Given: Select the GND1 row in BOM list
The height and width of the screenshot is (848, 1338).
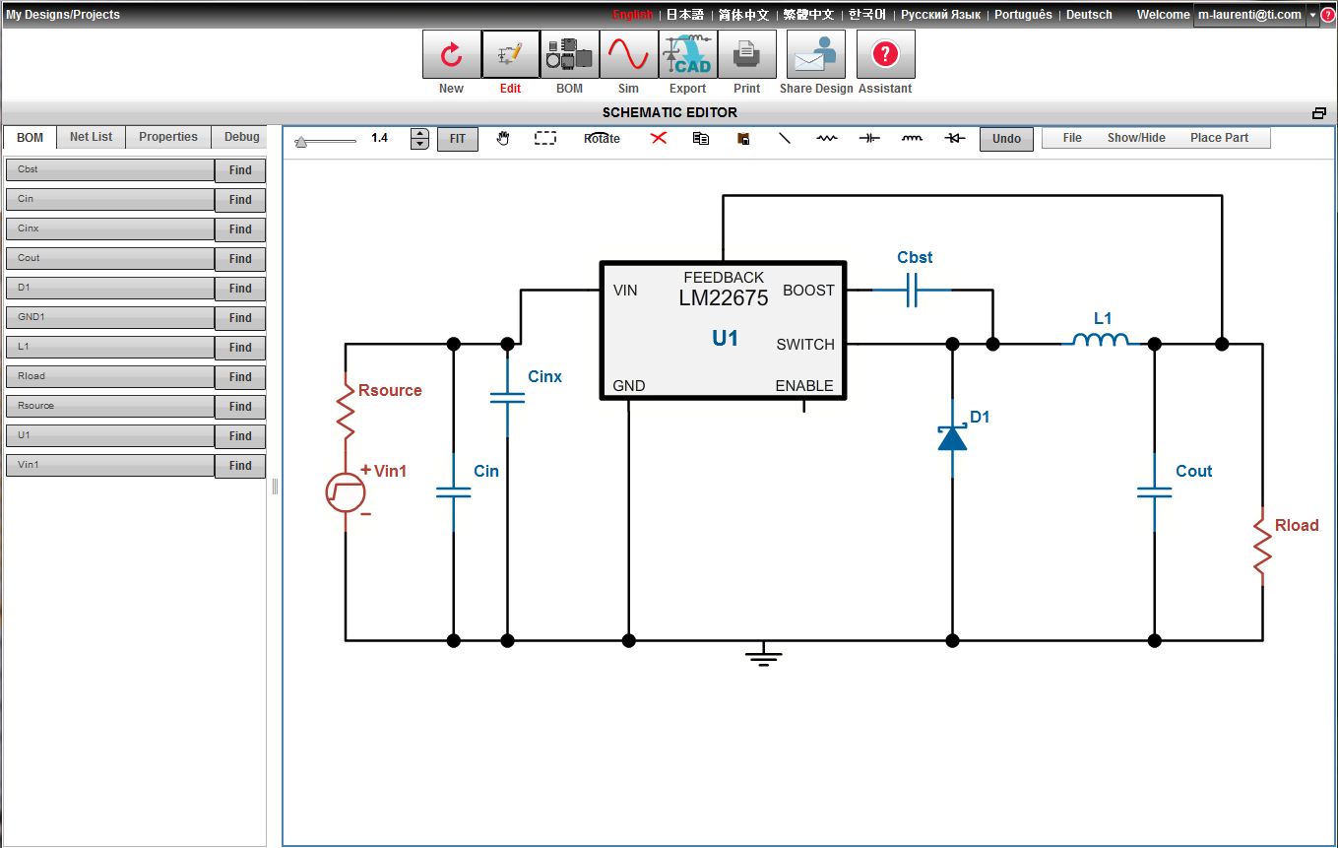Looking at the screenshot, I should point(110,317).
